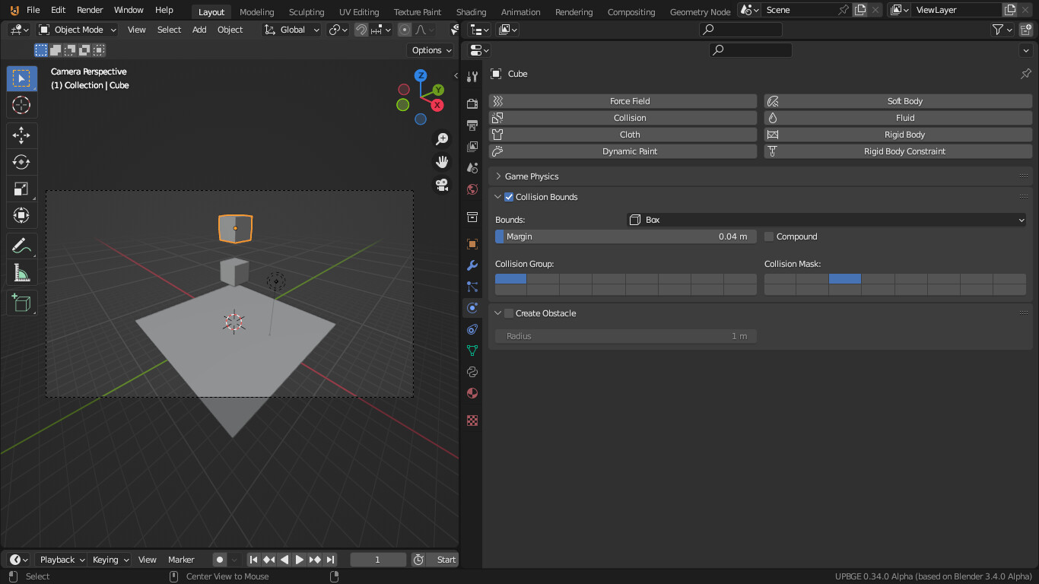
Task: Click the pan hand viewport gizmo
Action: (x=442, y=162)
